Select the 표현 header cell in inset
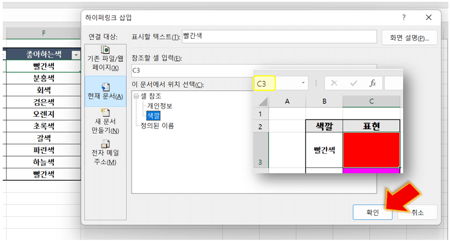The width and height of the screenshot is (450, 241). pyautogui.click(x=371, y=126)
